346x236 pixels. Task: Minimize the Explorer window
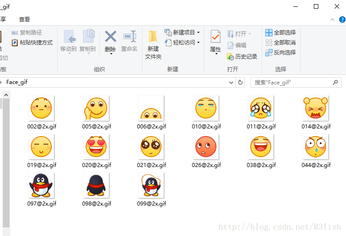296,6
